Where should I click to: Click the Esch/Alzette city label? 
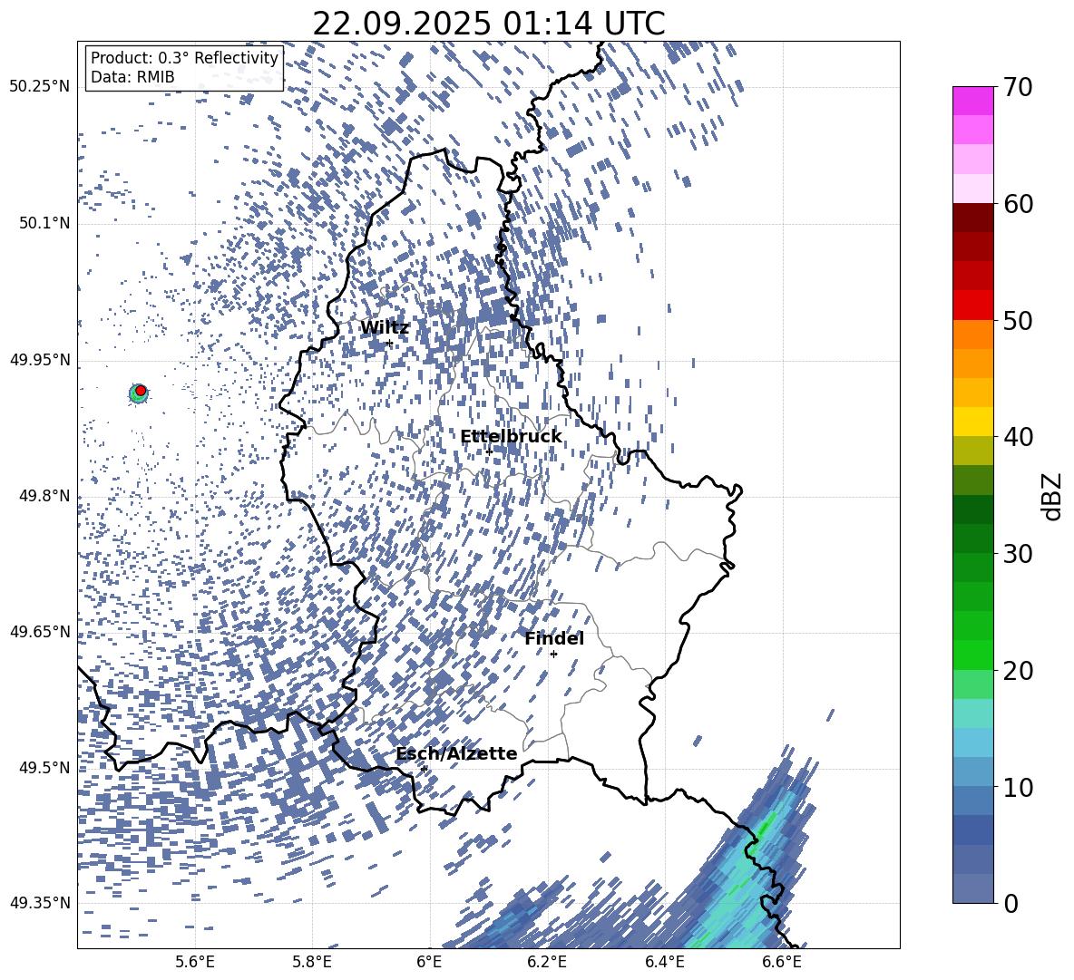click(x=456, y=753)
